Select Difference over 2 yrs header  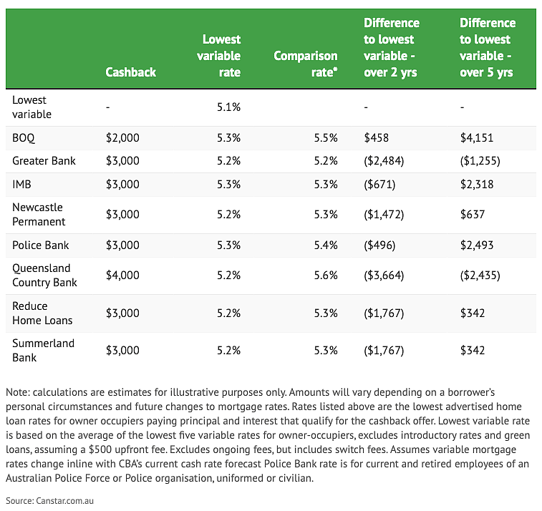pos(392,47)
